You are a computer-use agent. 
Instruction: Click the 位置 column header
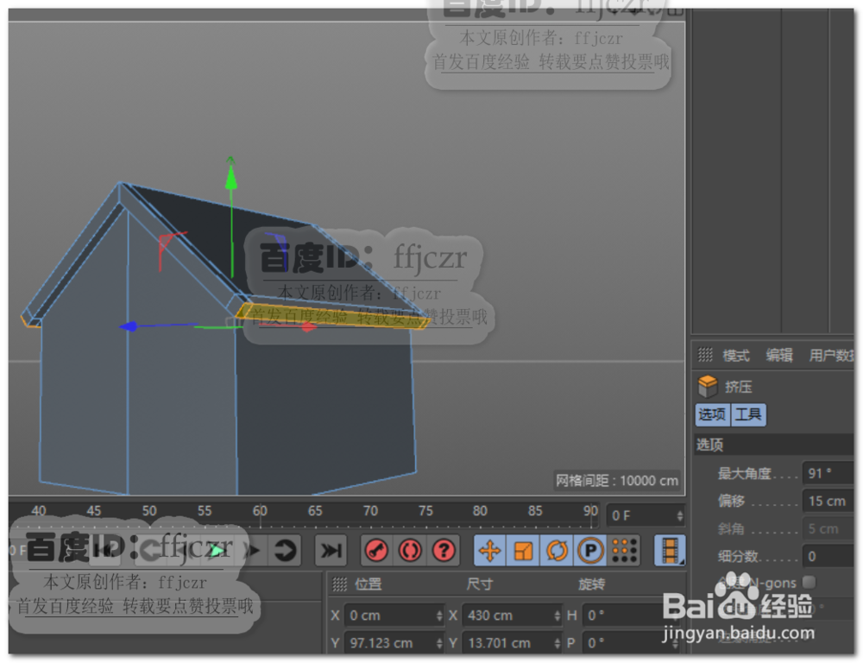point(369,584)
